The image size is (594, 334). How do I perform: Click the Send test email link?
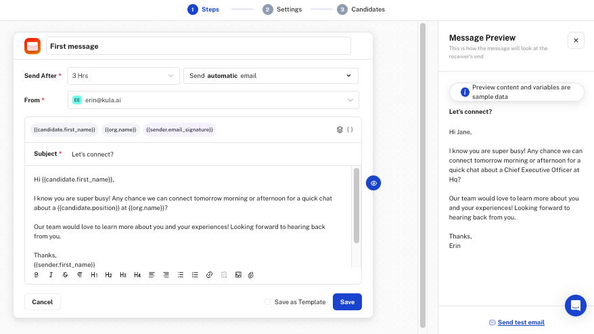point(521,322)
